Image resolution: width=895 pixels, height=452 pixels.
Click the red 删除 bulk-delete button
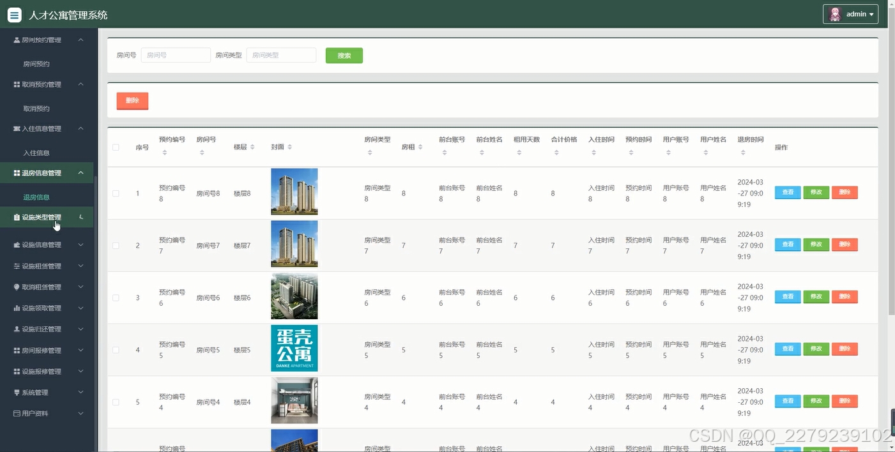point(132,100)
